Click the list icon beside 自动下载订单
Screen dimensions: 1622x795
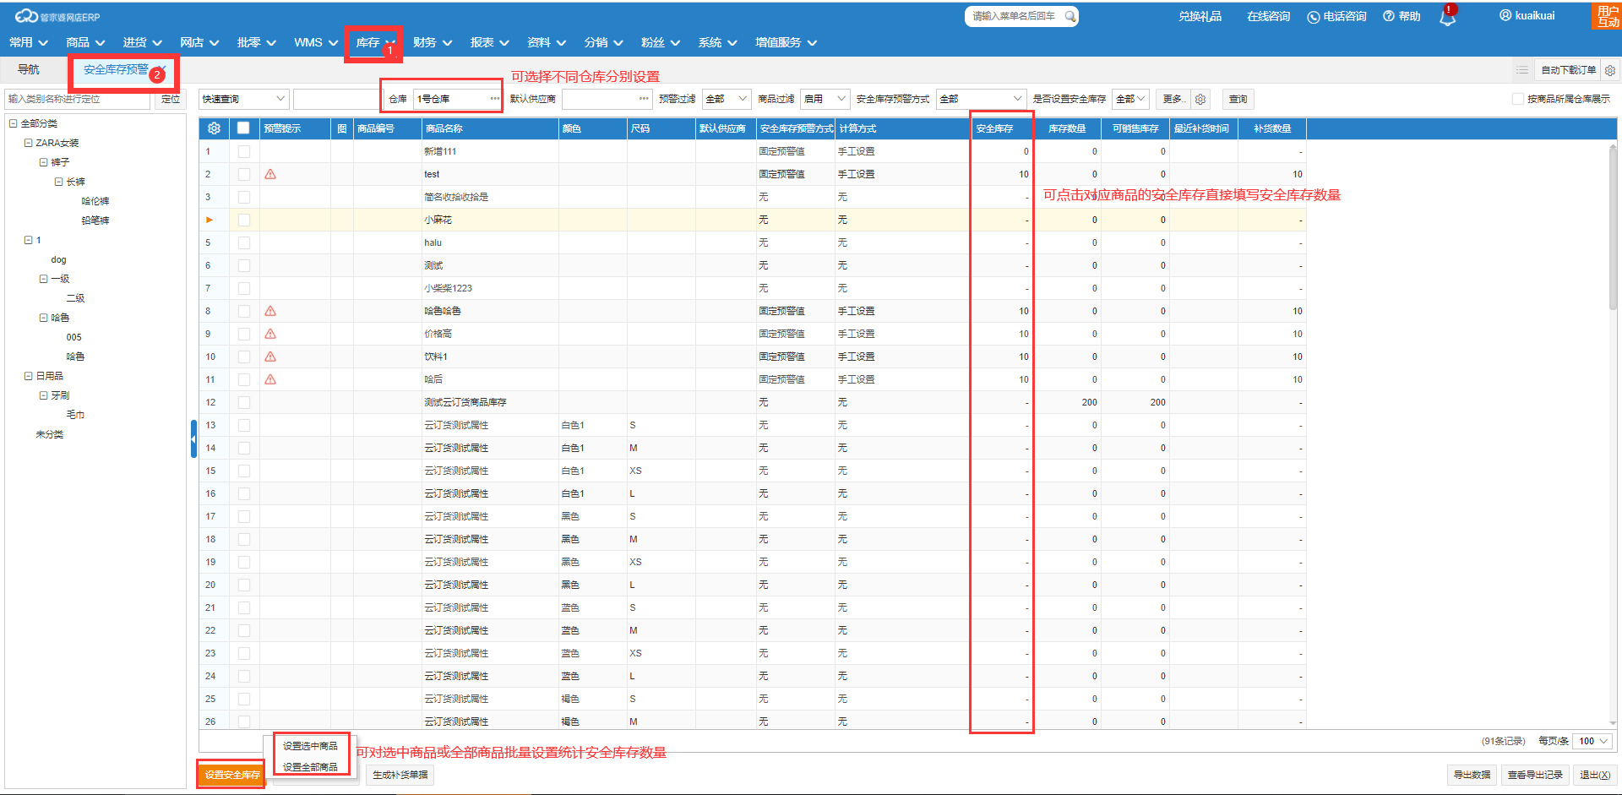tap(1521, 70)
